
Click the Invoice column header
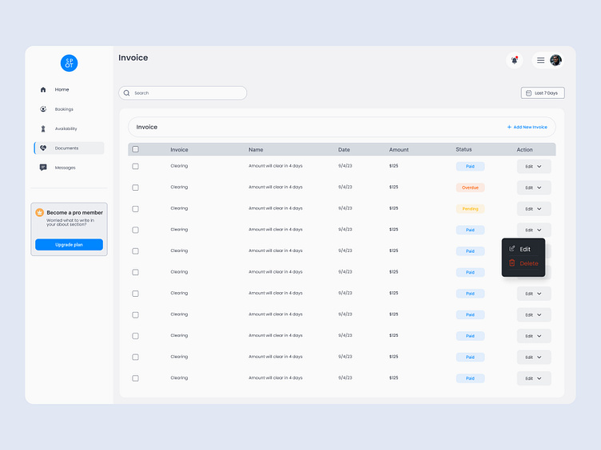179,150
